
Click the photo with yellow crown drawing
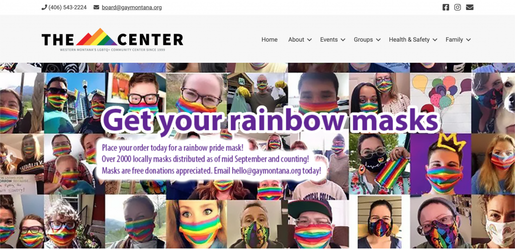pos(440,164)
